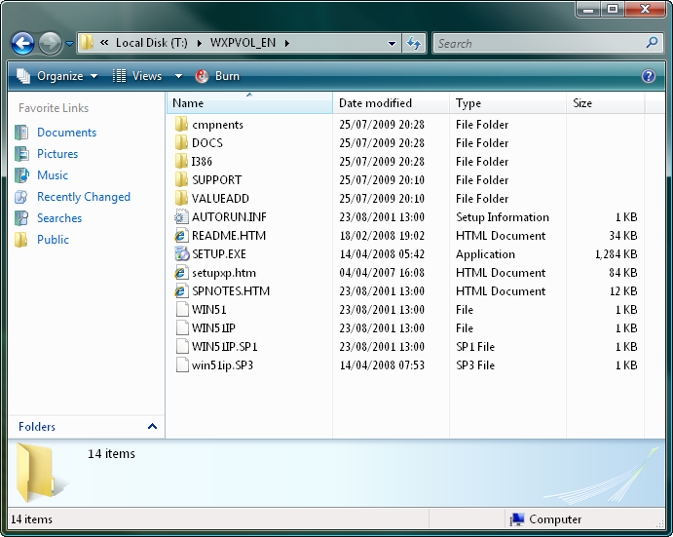Select the WIN51 file icon
The height and width of the screenshot is (537, 673).
182,309
